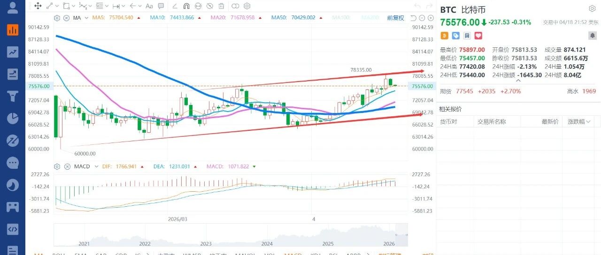
Task: Select the crosshair move tool
Action: [x=38, y=6]
